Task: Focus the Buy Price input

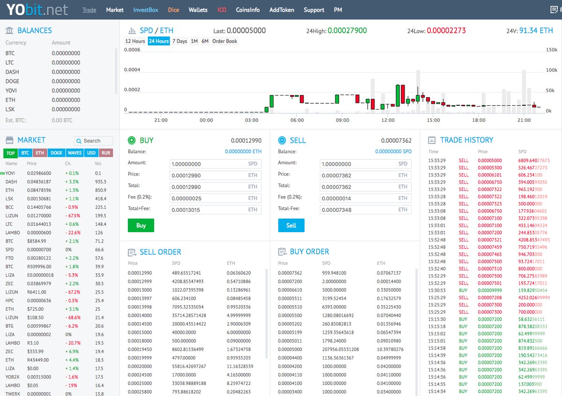Action: [215, 176]
